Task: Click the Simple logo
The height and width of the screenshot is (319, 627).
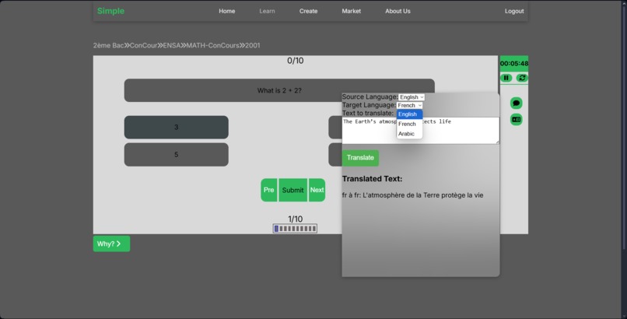Action: coord(110,11)
